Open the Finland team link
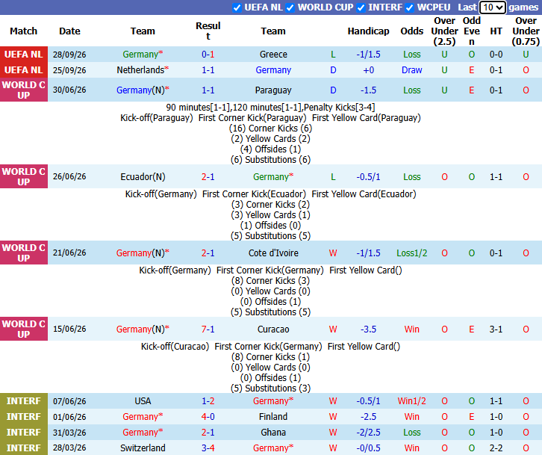Image resolution: width=542 pixels, height=455 pixels. (273, 417)
